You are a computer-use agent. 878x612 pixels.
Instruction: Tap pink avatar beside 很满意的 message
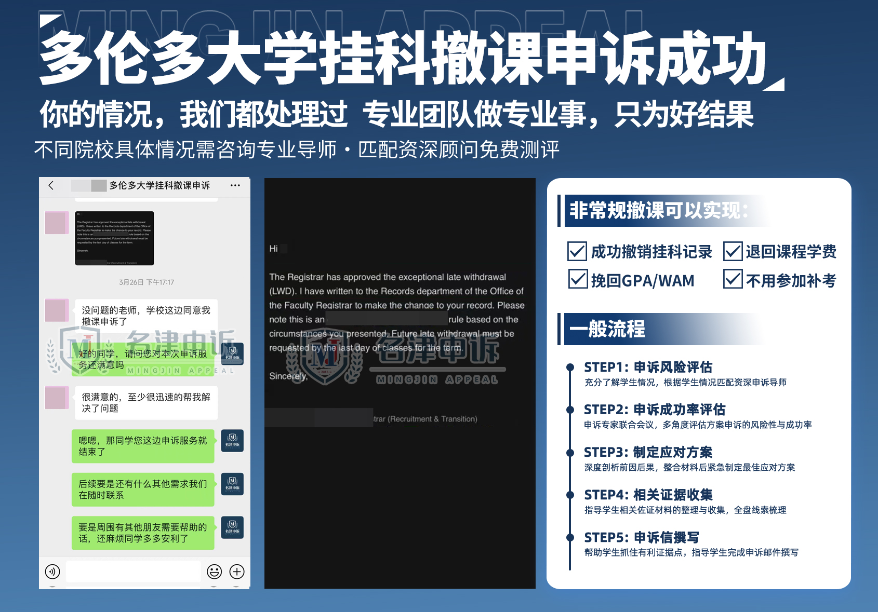click(x=57, y=398)
